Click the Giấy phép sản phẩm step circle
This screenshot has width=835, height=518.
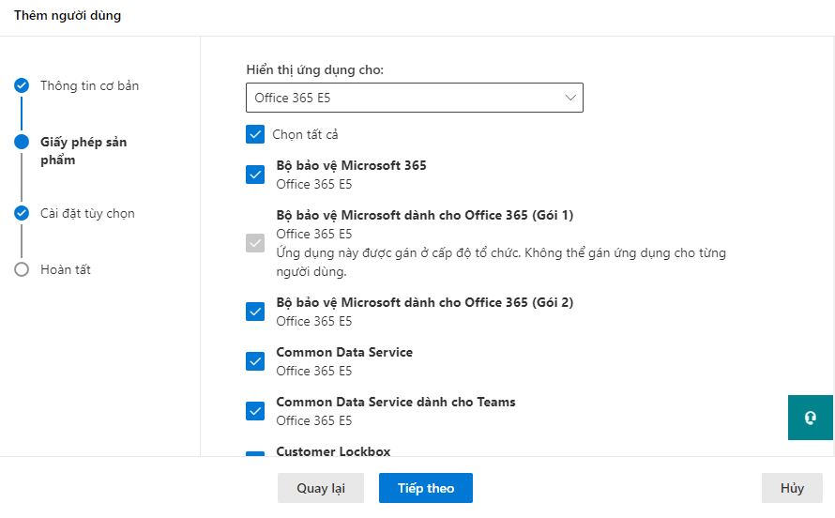point(22,143)
